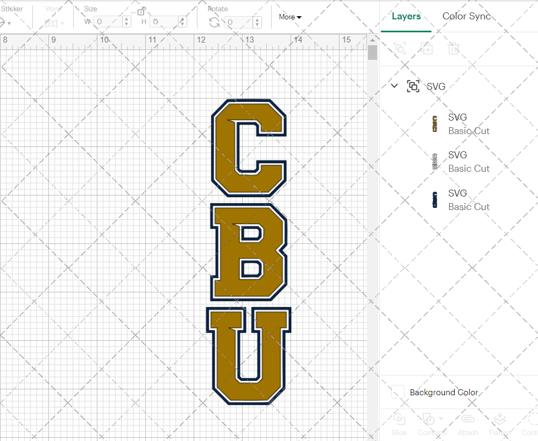This screenshot has width=538, height=441.
Task: Click the Delete trash icon
Action: coord(453,48)
